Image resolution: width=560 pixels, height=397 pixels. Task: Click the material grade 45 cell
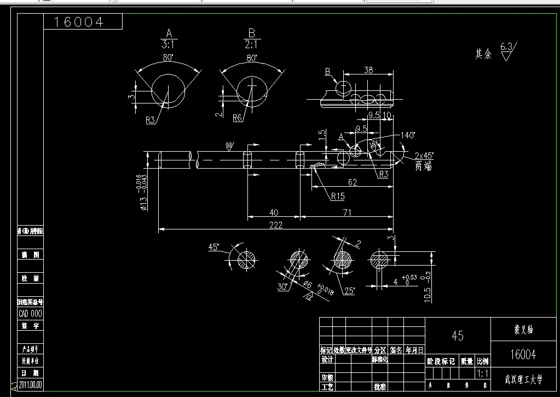click(457, 336)
